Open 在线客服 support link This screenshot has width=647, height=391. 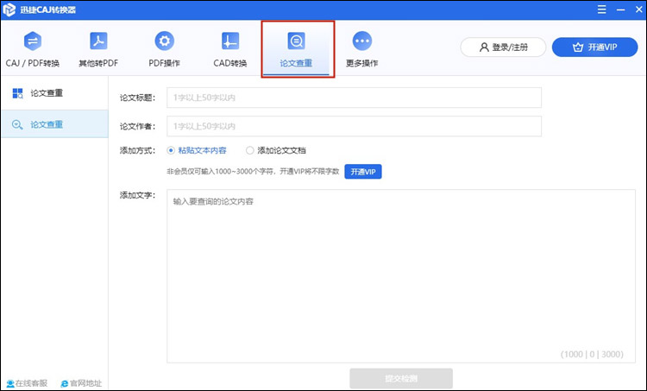(27, 383)
